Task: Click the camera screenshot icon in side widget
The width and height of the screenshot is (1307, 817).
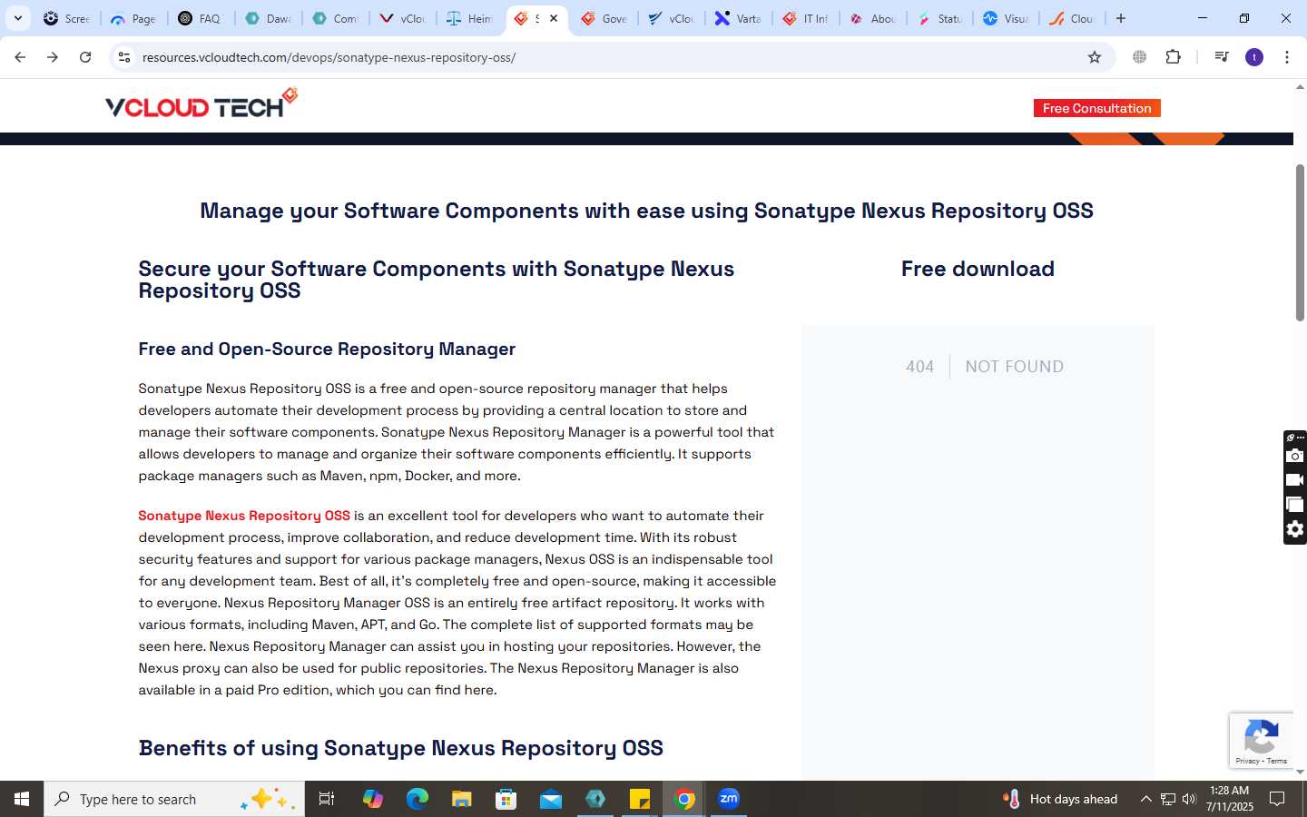Action: [1295, 456]
